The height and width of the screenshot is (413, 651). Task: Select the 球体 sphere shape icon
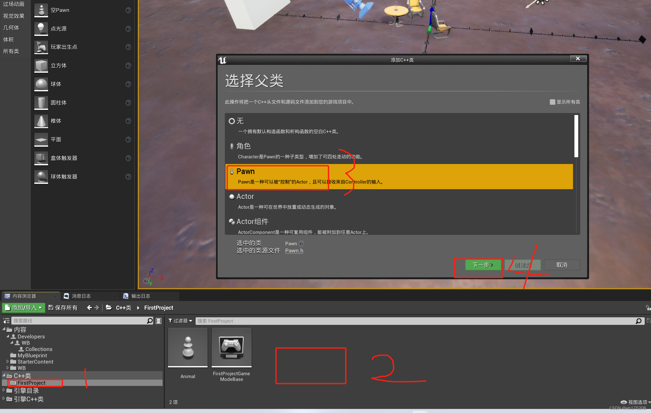pyautogui.click(x=41, y=84)
